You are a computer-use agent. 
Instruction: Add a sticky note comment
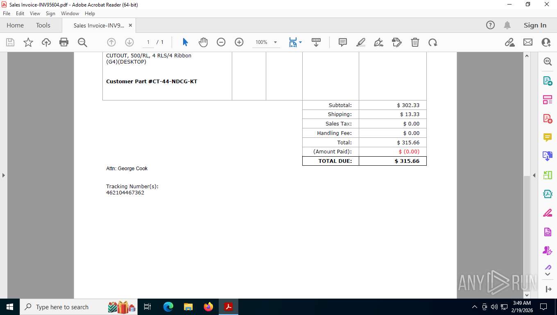click(x=343, y=42)
